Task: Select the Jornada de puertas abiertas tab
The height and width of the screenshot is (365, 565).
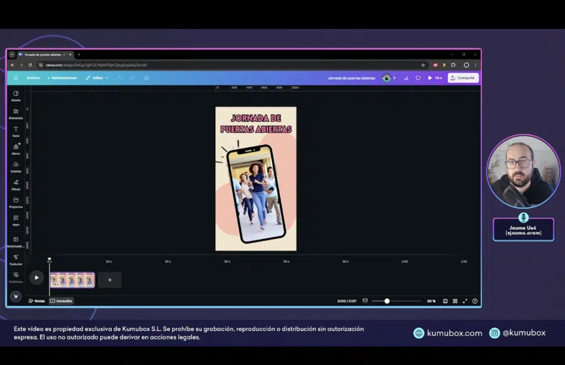Action: tap(44, 54)
